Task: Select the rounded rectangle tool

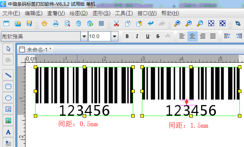Action: point(8,87)
